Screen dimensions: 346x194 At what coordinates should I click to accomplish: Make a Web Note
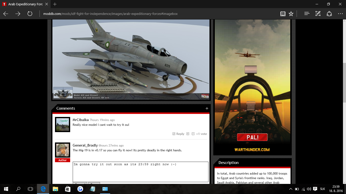tap(318, 14)
